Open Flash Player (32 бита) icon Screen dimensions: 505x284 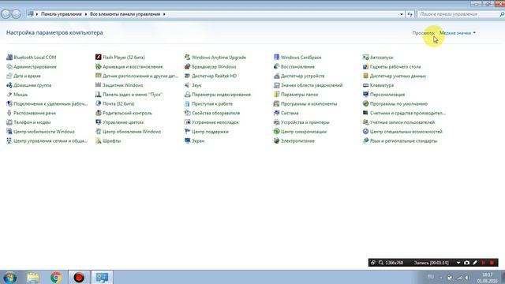click(x=98, y=58)
